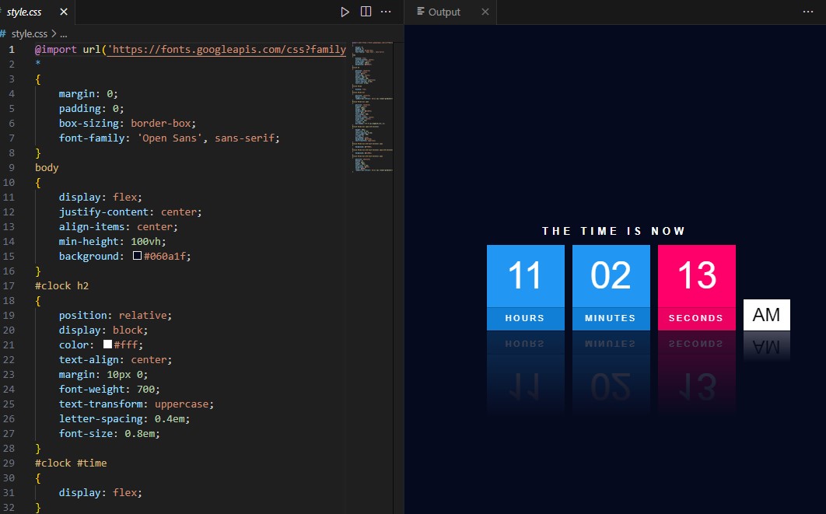Click the MINUTES label
The width and height of the screenshot is (826, 514).
[611, 318]
